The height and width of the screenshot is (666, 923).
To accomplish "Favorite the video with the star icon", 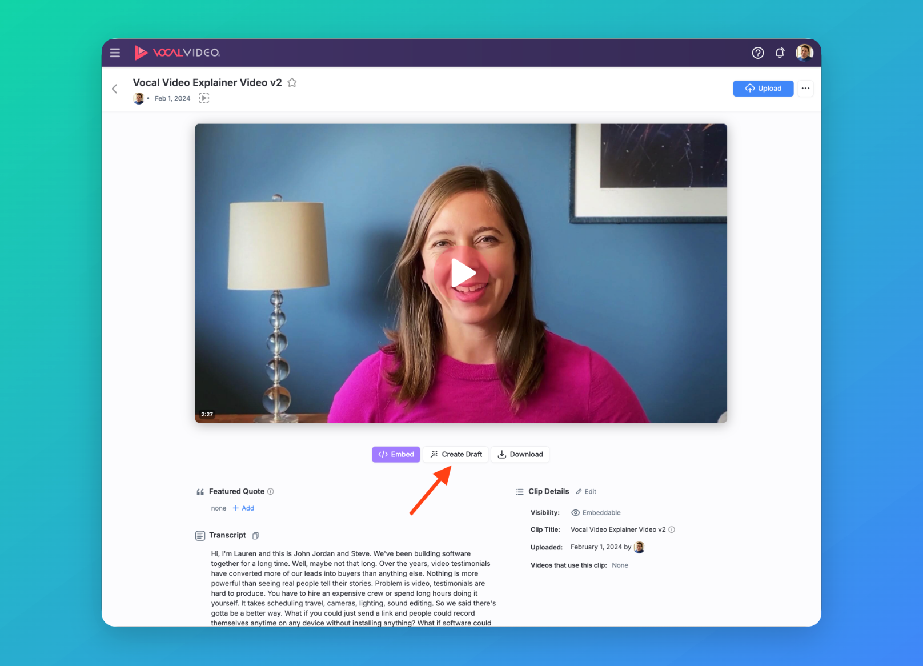I will click(292, 82).
